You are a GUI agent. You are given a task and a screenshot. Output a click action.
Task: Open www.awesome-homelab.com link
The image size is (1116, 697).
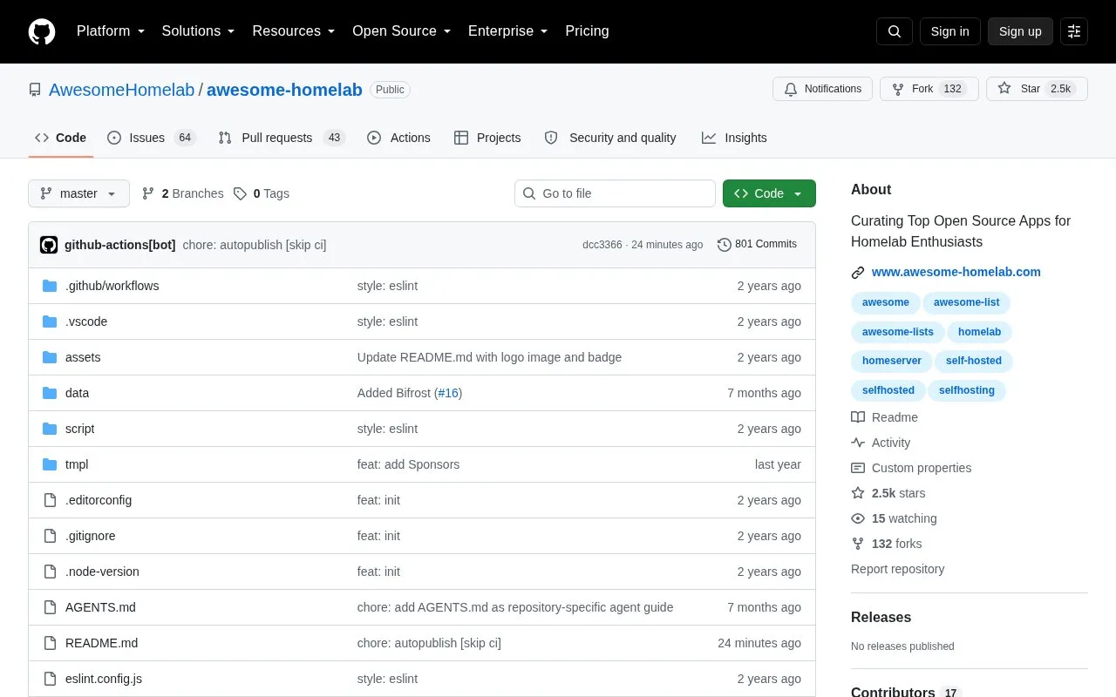956,272
